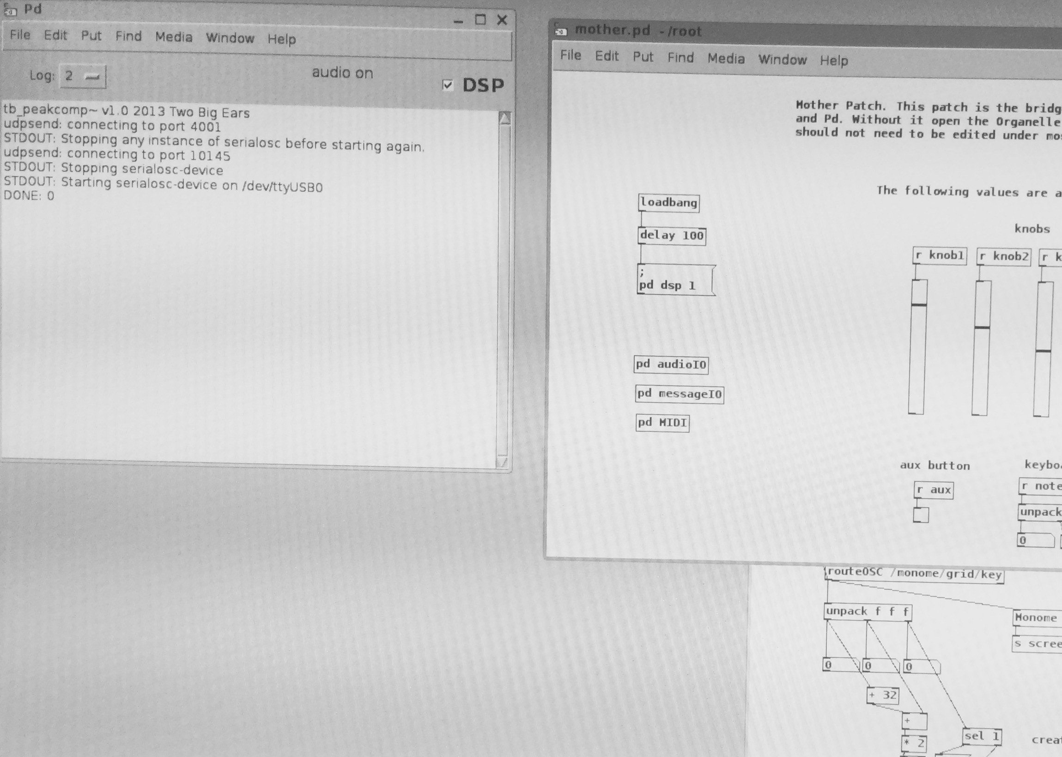Open the 'pd MIDI' subpatch box
The width and height of the screenshot is (1062, 757).
[662, 423]
